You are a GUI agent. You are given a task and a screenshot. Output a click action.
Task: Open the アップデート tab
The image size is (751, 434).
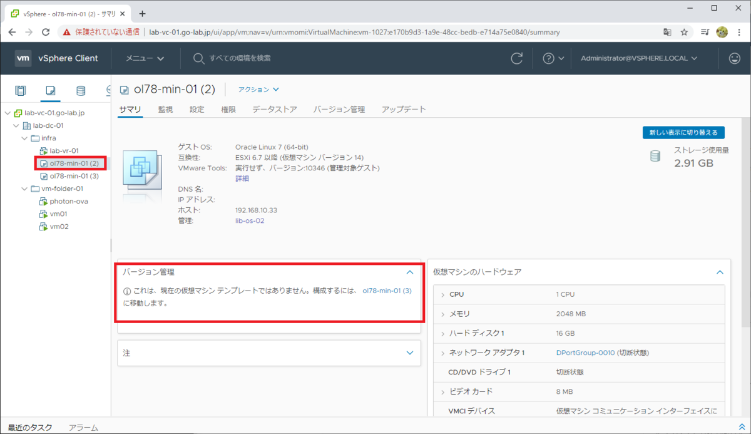click(404, 109)
